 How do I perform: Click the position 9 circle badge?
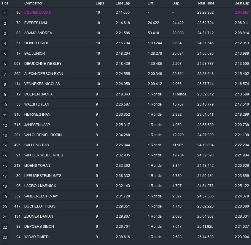(x=5, y=95)
